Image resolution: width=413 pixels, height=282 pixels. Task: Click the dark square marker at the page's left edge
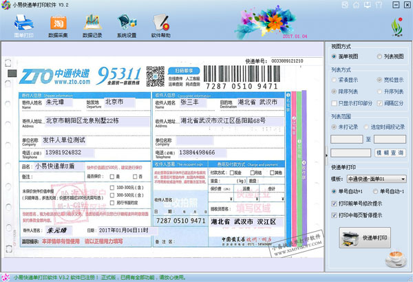click(x=12, y=74)
